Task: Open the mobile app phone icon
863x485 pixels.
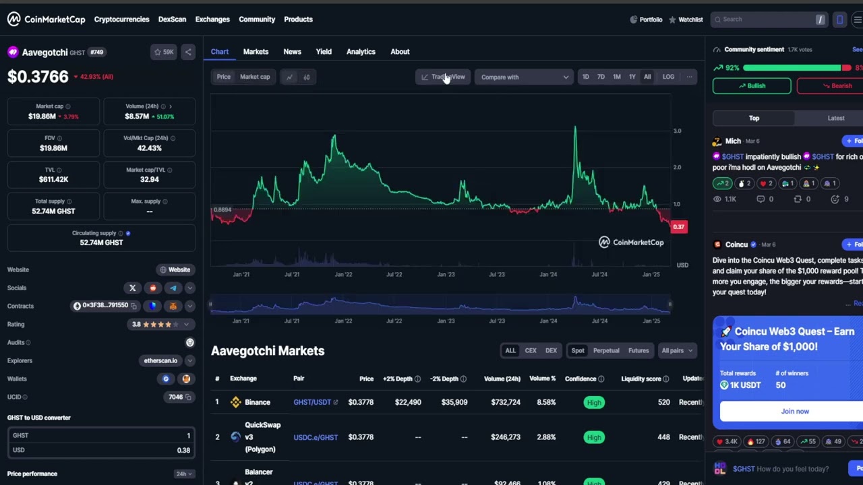Action: 839,20
